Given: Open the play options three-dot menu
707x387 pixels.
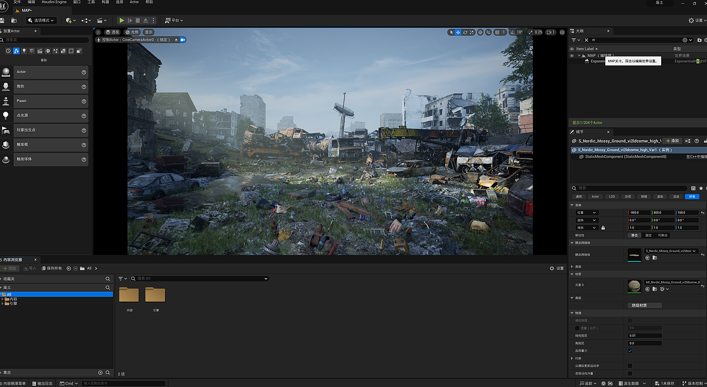Looking at the screenshot, I should pos(153,20).
